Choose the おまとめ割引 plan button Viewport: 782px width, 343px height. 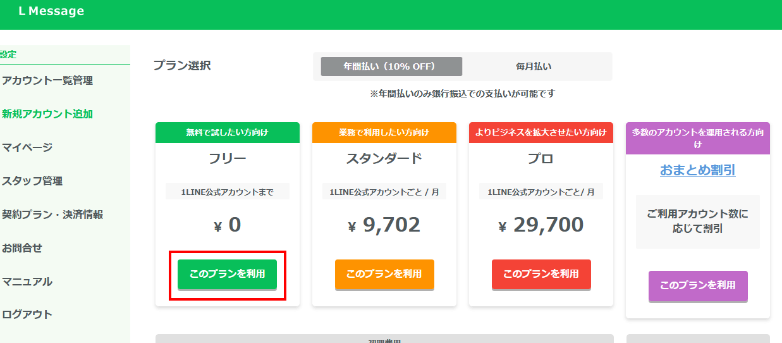click(x=698, y=285)
